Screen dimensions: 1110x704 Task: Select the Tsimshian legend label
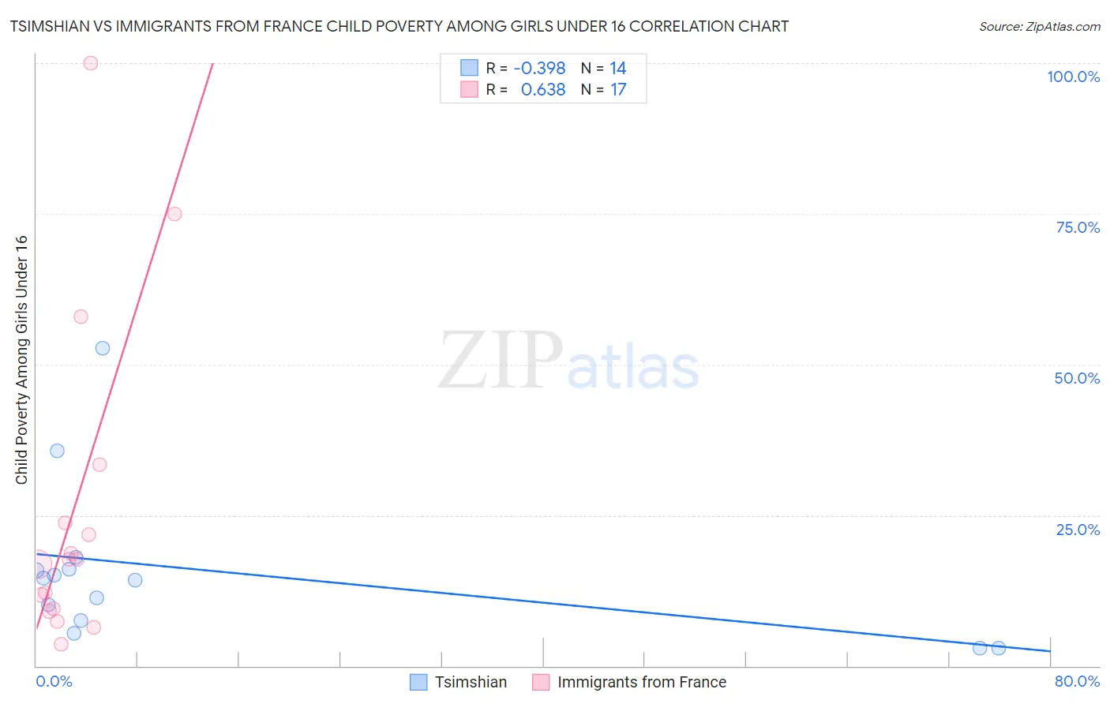coord(471,682)
